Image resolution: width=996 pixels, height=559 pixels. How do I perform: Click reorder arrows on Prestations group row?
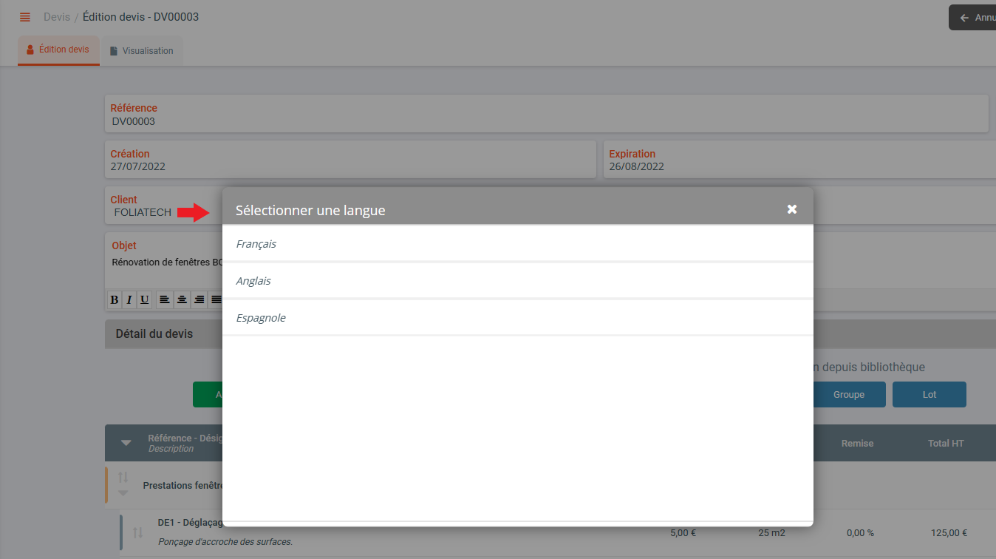(x=123, y=478)
